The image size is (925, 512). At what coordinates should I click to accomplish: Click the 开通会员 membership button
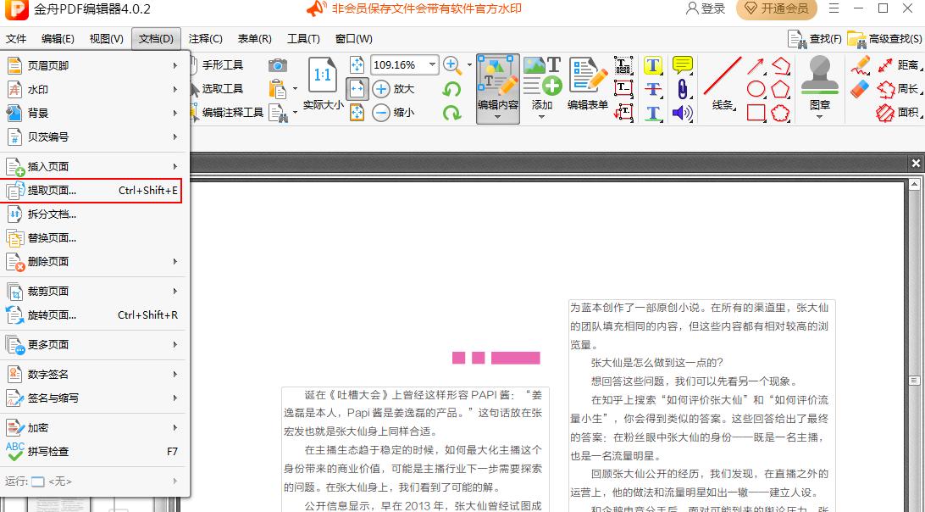tap(776, 9)
